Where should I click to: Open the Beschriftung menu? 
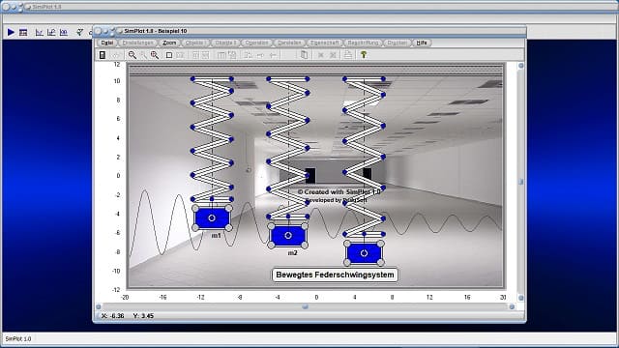(363, 43)
